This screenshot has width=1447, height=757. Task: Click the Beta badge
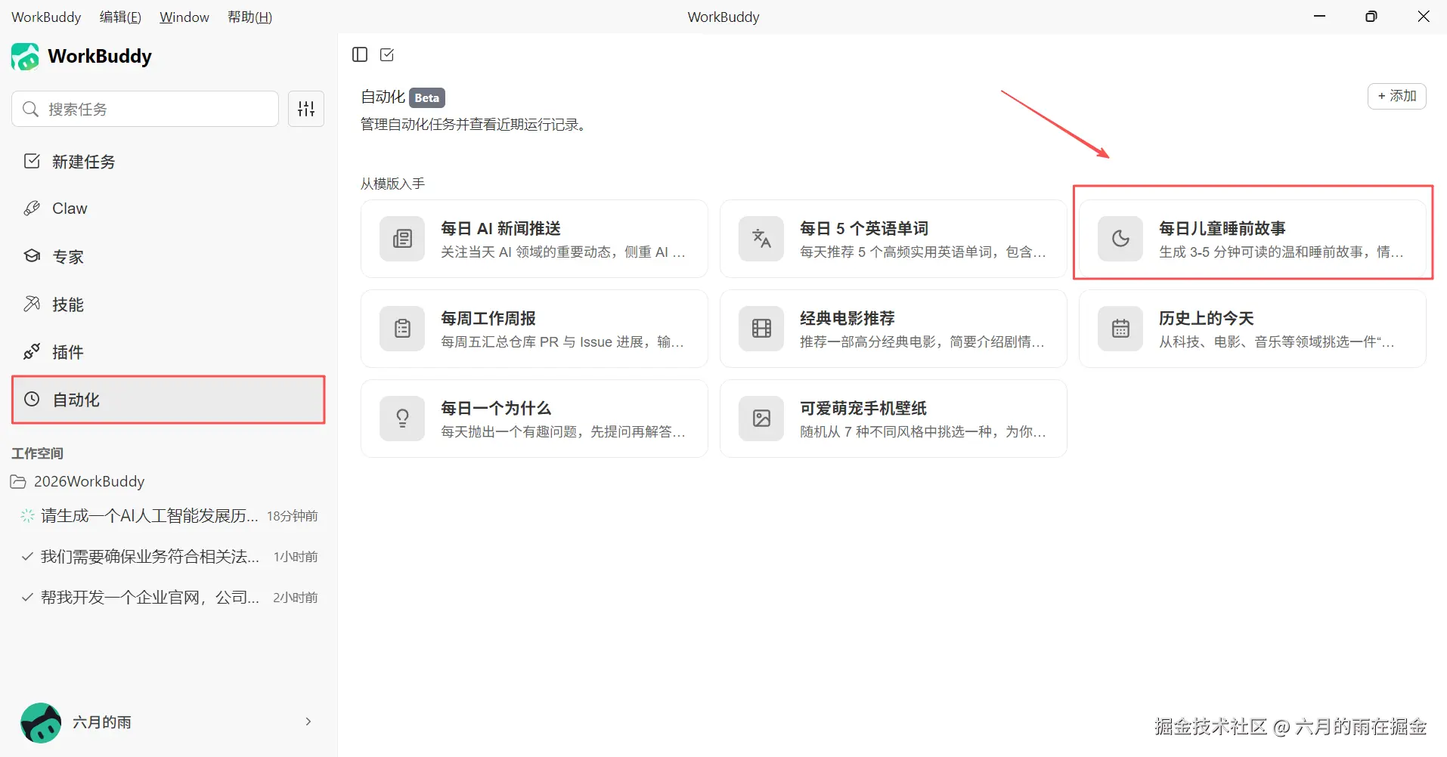(x=427, y=97)
